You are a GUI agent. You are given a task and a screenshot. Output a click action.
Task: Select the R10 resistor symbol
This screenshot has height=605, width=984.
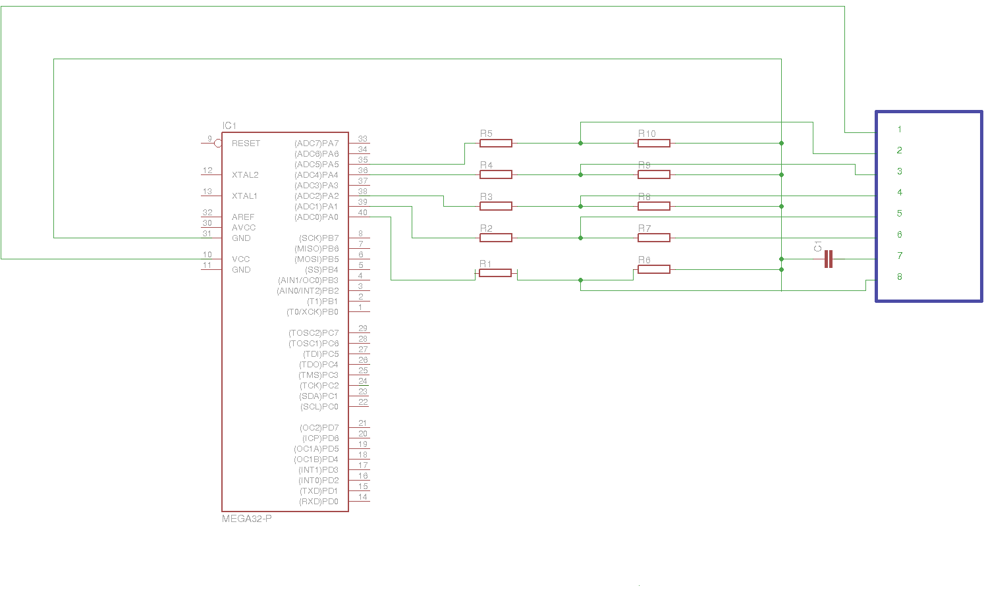[x=654, y=143]
